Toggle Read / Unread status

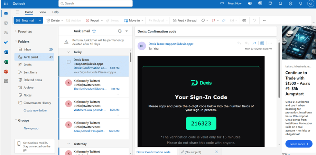184,20
